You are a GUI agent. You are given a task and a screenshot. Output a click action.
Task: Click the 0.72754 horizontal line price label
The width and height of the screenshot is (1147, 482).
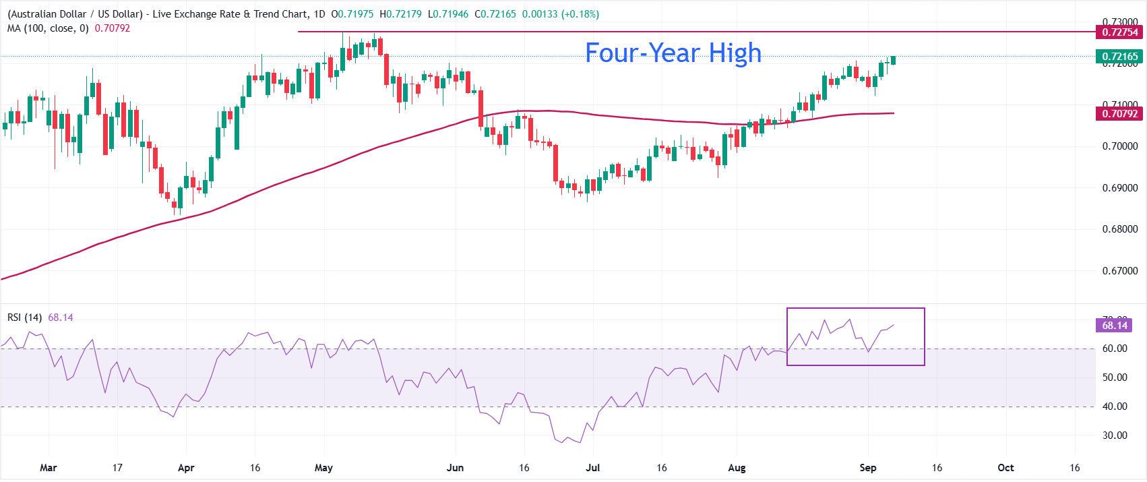point(1119,32)
